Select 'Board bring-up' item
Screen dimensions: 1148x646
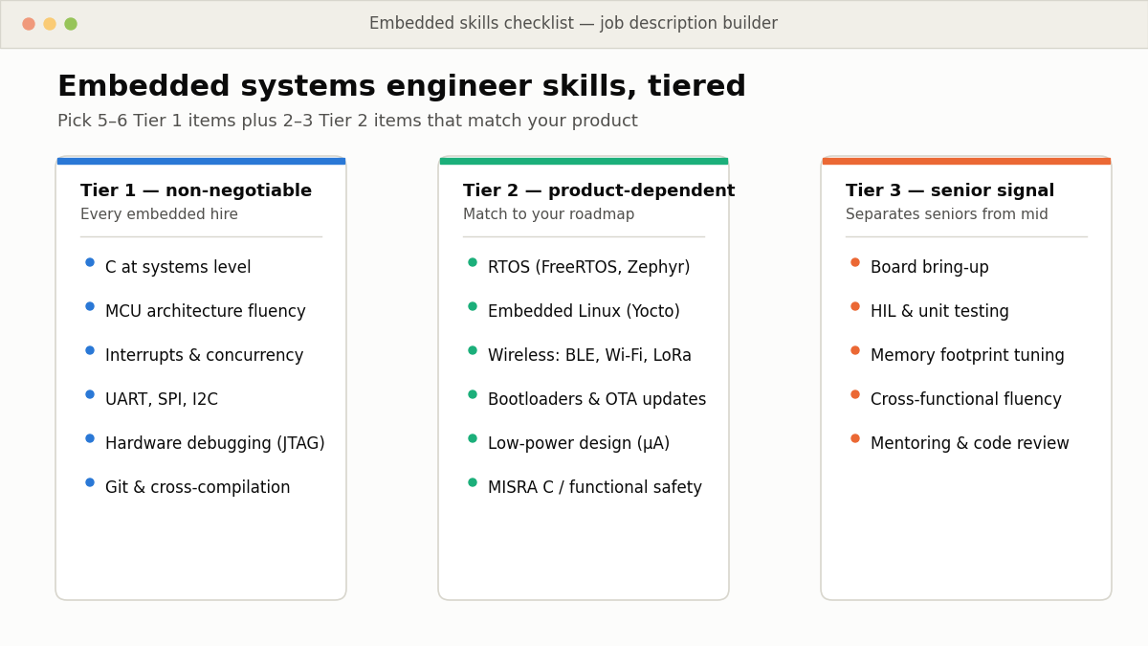(930, 268)
